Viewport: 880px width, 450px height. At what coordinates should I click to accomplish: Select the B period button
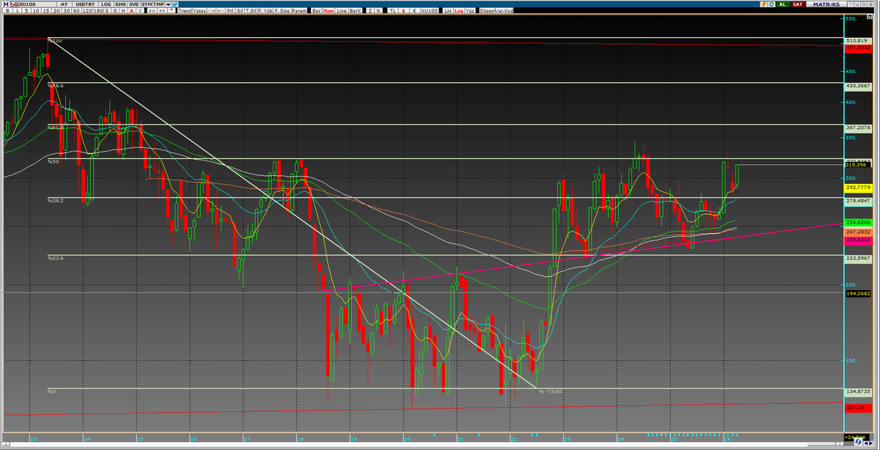pyautogui.click(x=8, y=11)
